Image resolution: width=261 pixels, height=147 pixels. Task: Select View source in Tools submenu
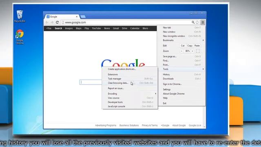pyautogui.click(x=130, y=98)
